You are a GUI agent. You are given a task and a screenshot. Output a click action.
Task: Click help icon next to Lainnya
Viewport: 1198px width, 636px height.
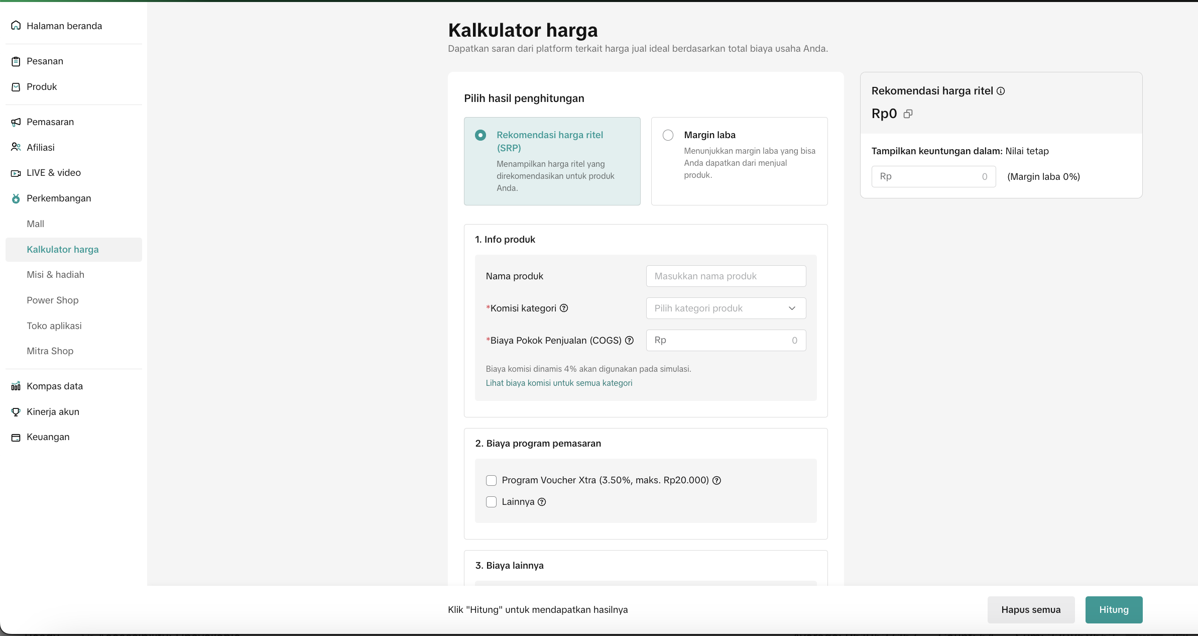[542, 502]
